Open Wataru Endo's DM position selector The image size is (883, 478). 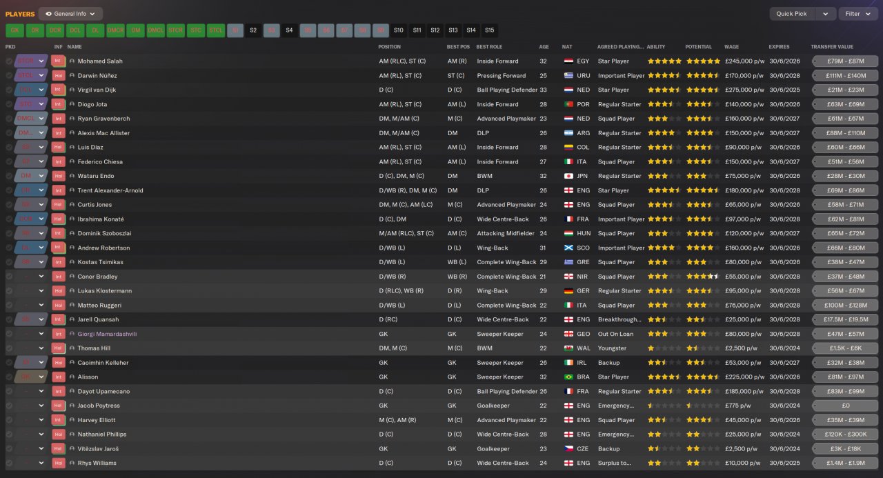[31, 176]
